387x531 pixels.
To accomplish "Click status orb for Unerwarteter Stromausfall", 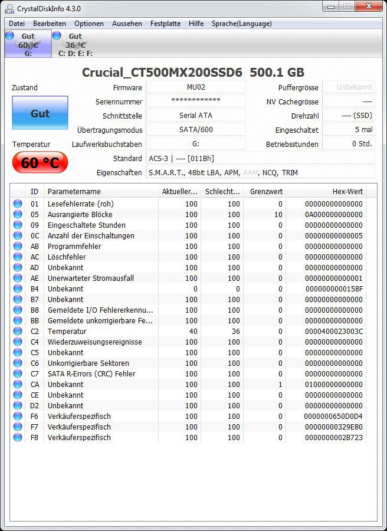I will coord(18,278).
